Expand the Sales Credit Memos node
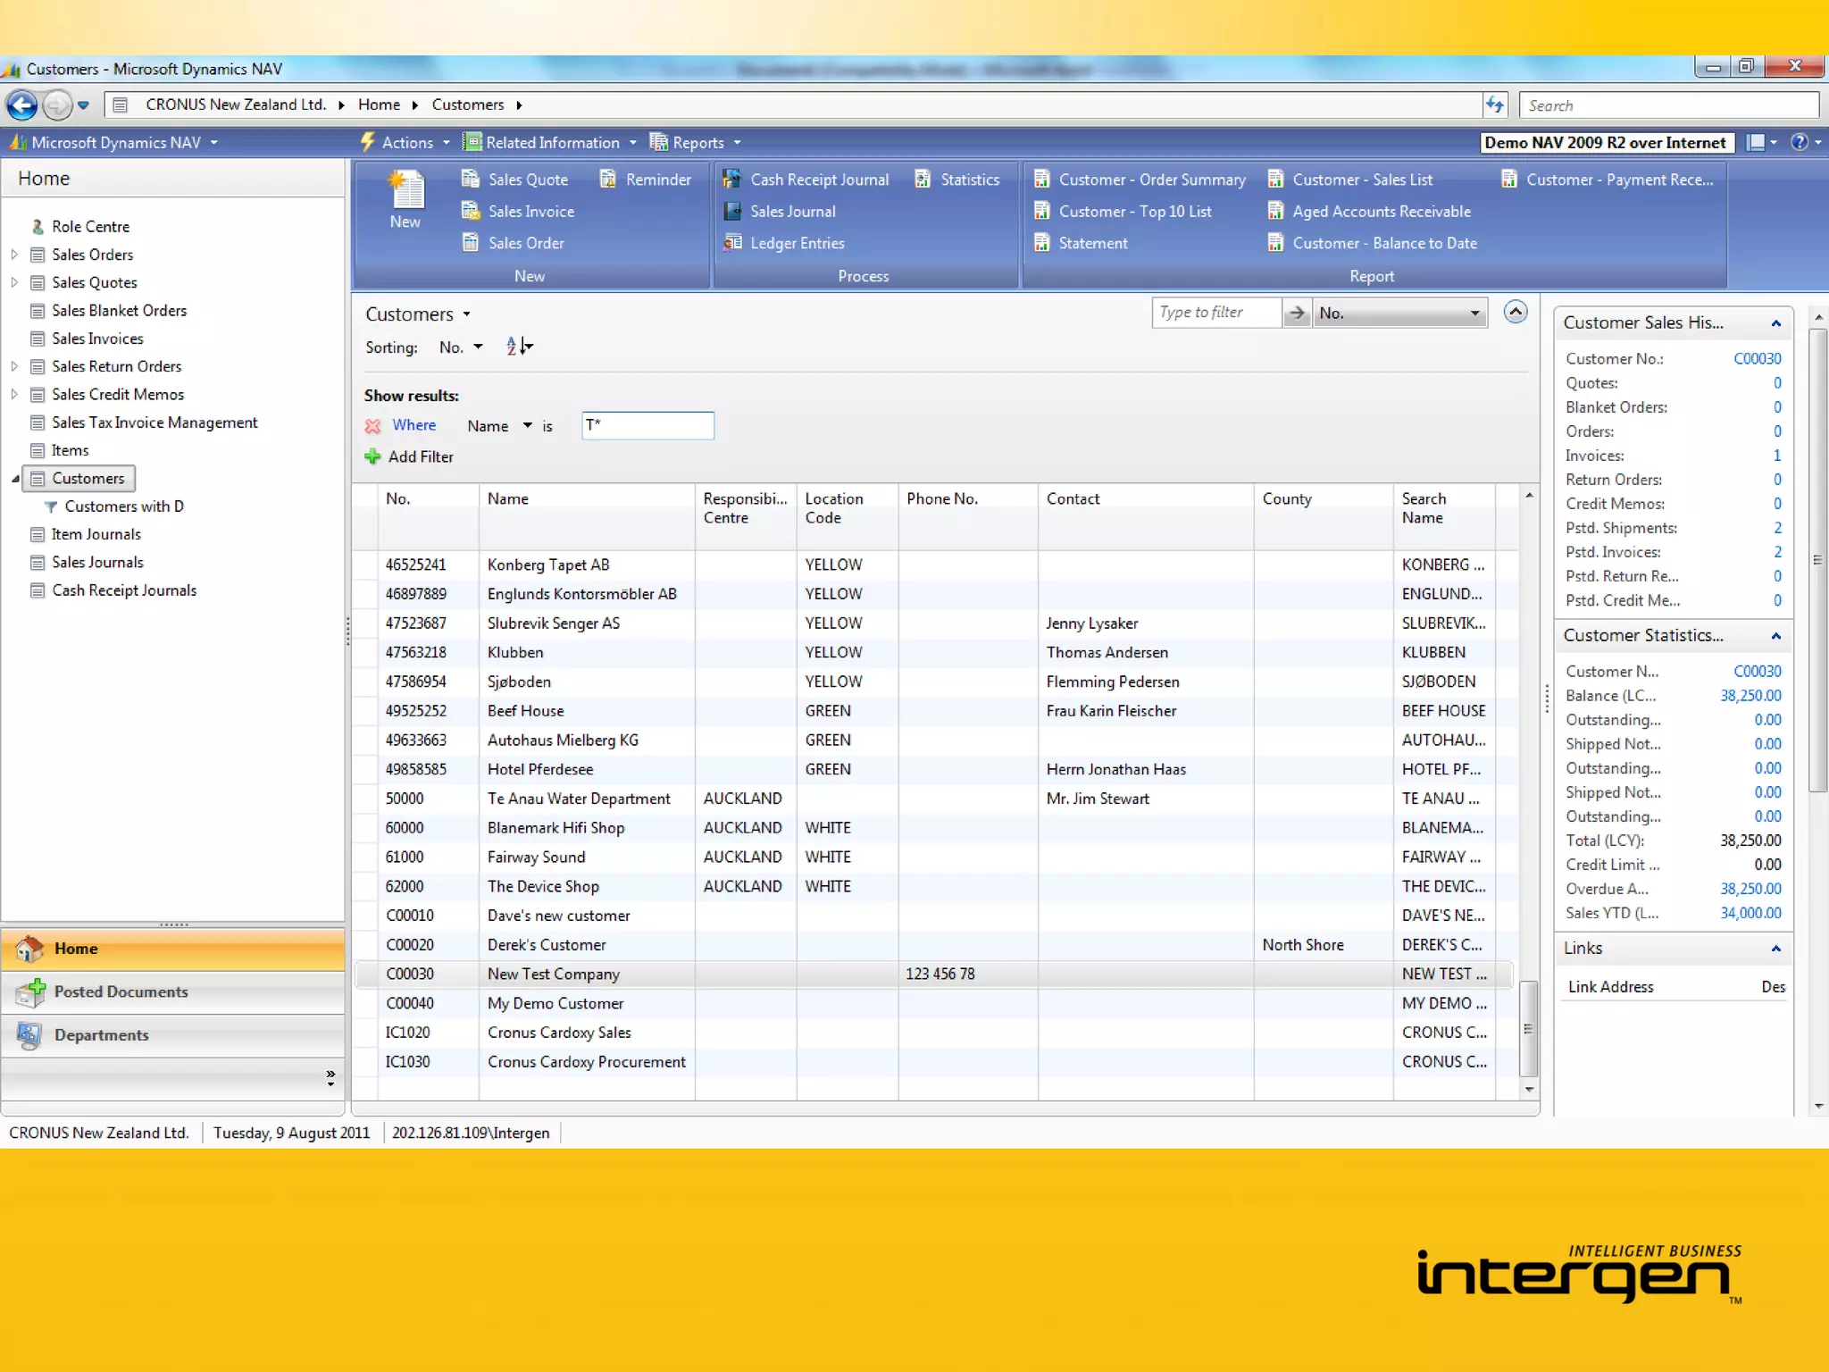 [14, 394]
